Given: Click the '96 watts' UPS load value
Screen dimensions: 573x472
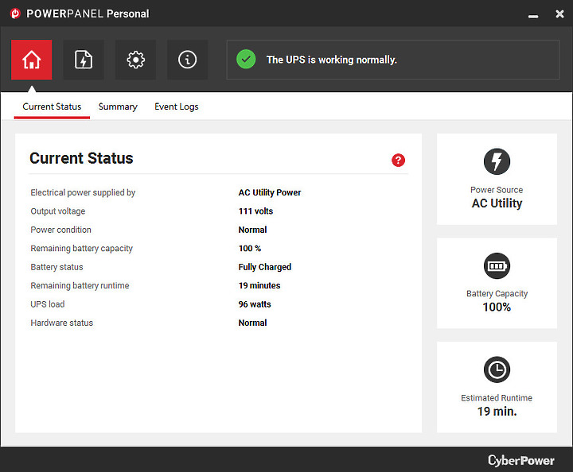Looking at the screenshot, I should click(x=255, y=304).
